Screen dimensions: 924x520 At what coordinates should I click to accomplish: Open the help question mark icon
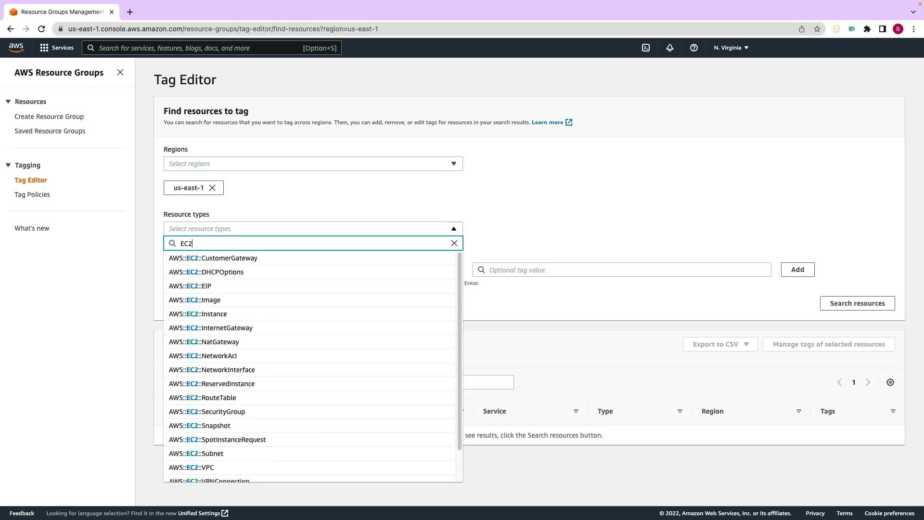point(693,48)
